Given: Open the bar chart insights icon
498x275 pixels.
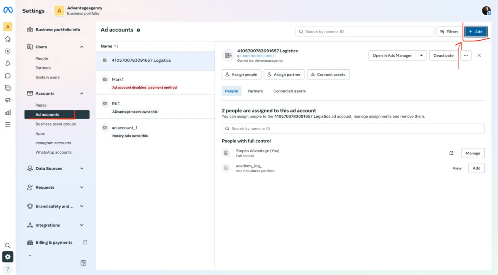Looking at the screenshot, I should pos(7,112).
